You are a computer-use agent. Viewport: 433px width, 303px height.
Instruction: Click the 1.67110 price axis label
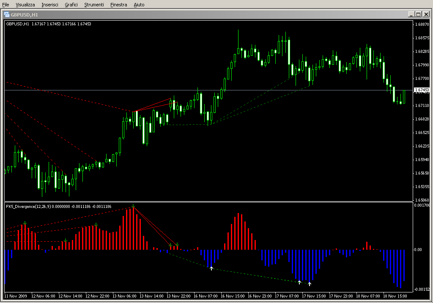pos(422,105)
